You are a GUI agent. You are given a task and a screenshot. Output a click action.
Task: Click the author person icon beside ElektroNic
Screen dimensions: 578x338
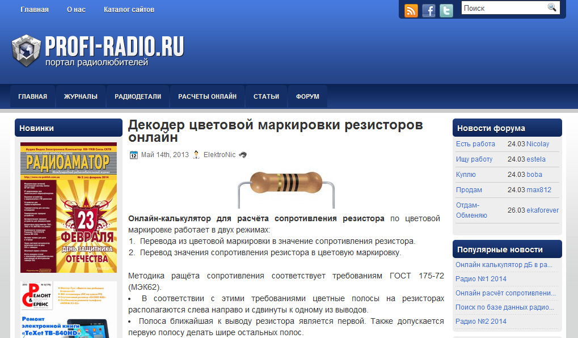(x=196, y=155)
